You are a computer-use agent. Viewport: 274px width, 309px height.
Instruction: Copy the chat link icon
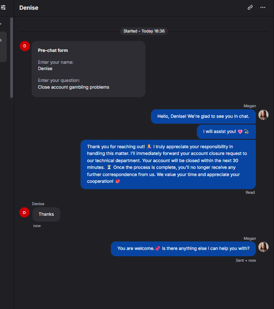(250, 8)
